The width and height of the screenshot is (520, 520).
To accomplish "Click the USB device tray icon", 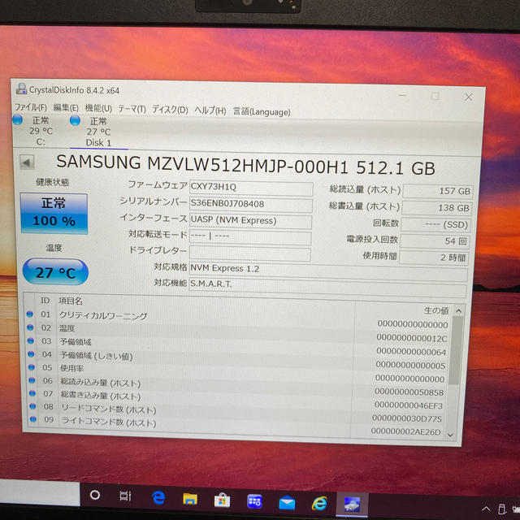I will click(502, 509).
